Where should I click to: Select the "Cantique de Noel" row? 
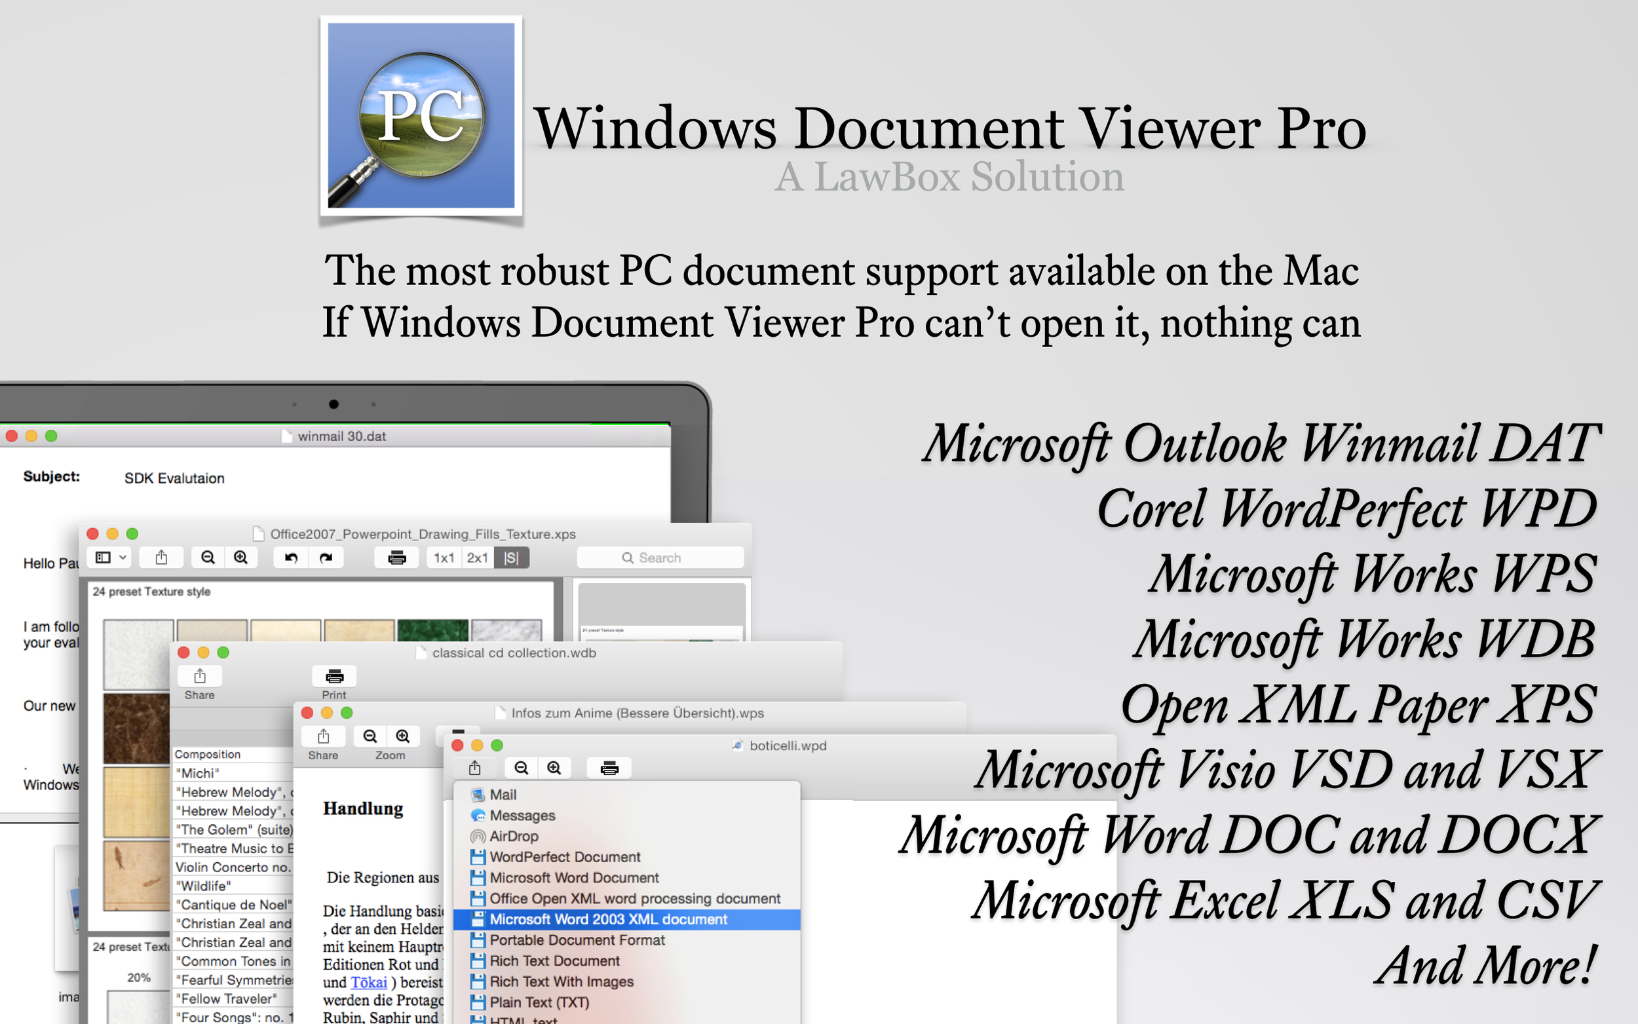[232, 905]
